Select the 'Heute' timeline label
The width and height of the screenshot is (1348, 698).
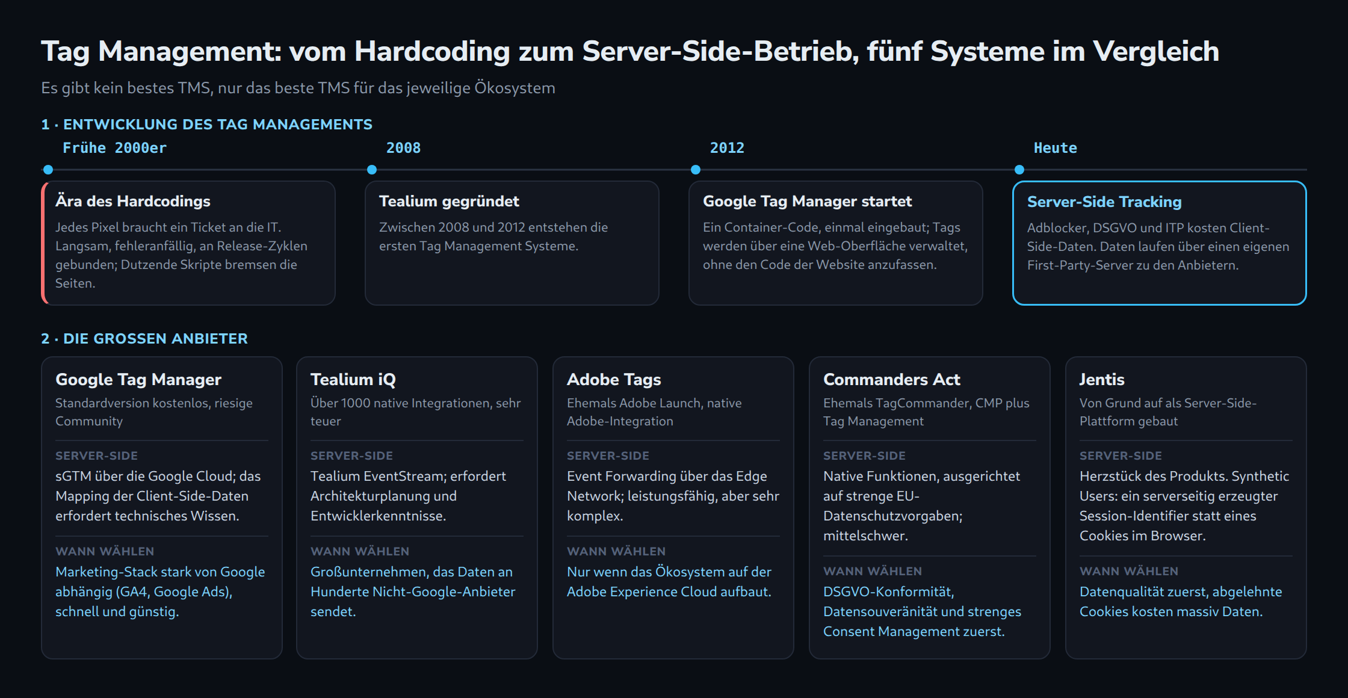[1056, 148]
